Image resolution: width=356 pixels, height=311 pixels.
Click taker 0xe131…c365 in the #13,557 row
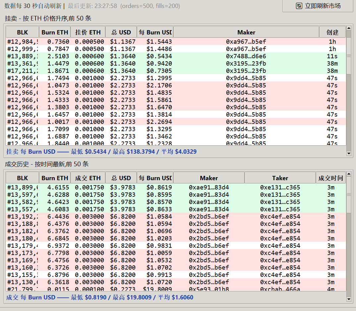point(280,209)
